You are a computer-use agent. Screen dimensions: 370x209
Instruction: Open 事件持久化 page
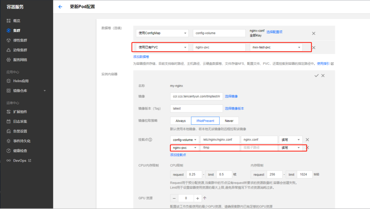click(22, 141)
